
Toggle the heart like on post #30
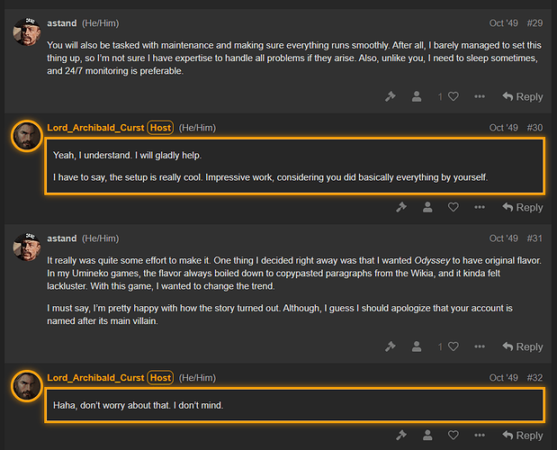pyautogui.click(x=453, y=207)
